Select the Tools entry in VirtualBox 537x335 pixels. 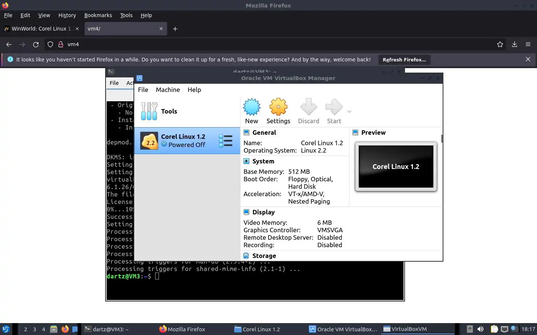[x=187, y=111]
